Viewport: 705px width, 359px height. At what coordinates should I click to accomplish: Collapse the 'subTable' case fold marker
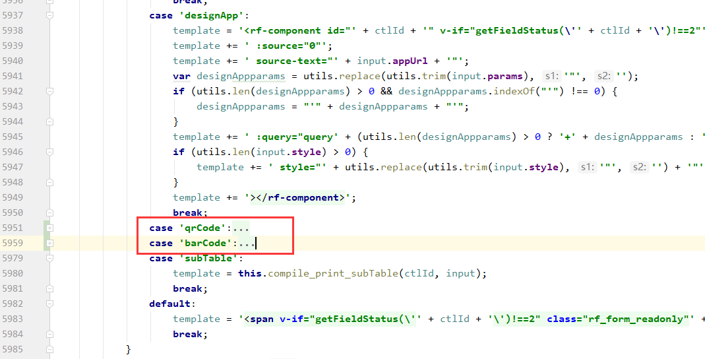(49, 258)
